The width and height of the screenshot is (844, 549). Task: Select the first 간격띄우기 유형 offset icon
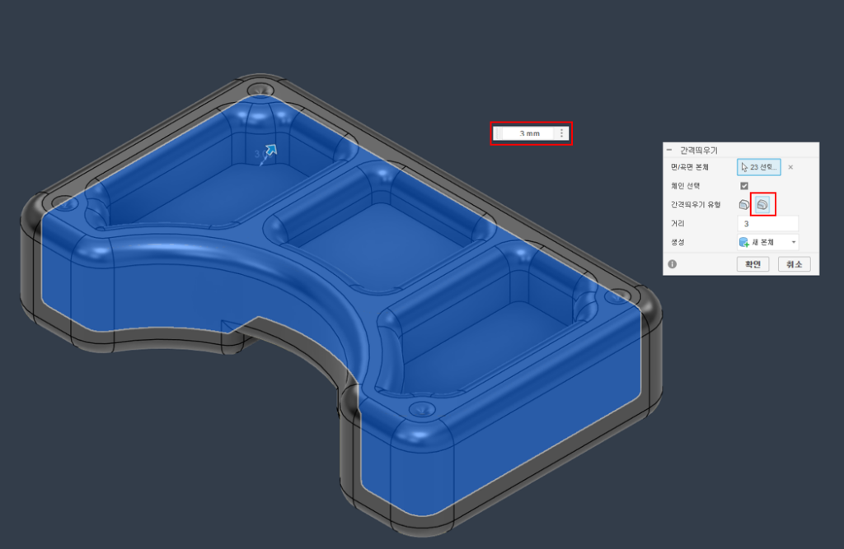tap(744, 204)
